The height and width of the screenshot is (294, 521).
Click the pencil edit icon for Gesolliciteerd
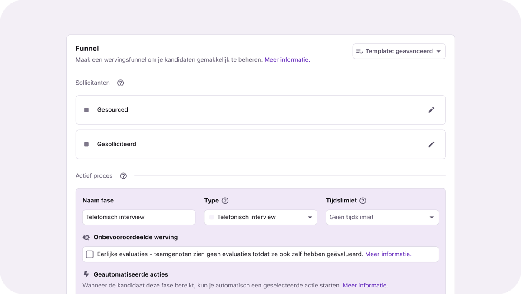pyautogui.click(x=431, y=144)
